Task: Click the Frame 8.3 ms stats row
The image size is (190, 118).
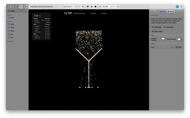Action: coord(41,19)
